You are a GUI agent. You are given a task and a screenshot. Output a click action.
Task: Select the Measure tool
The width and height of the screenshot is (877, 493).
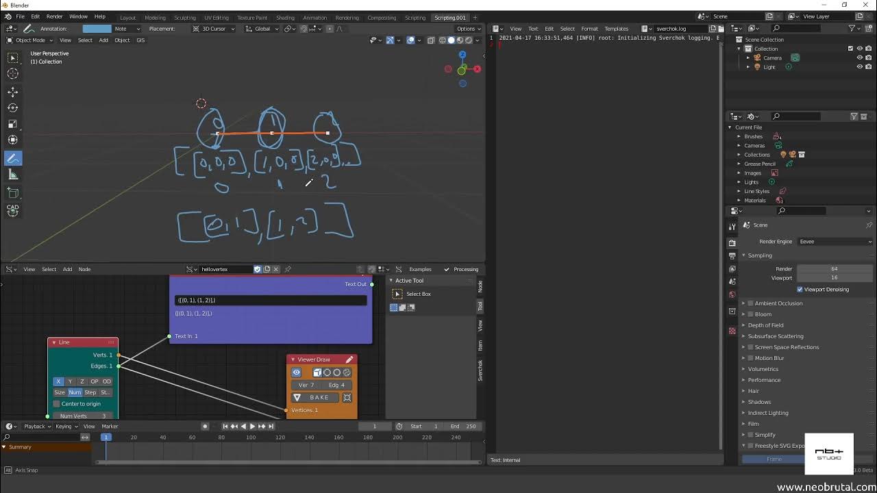click(13, 175)
